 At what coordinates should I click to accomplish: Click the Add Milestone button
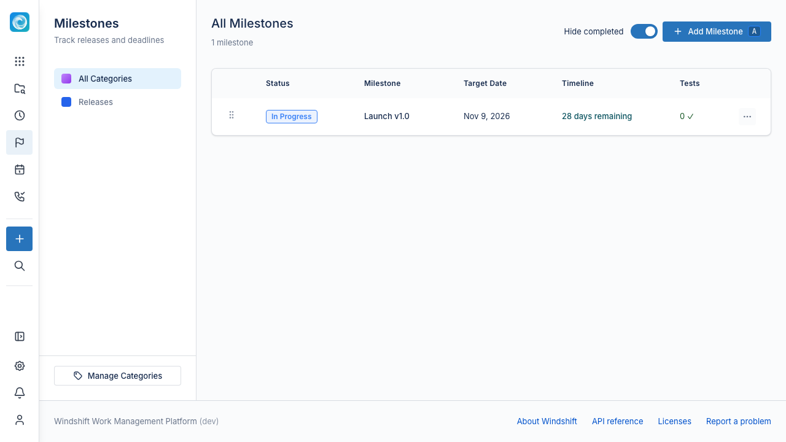point(717,31)
